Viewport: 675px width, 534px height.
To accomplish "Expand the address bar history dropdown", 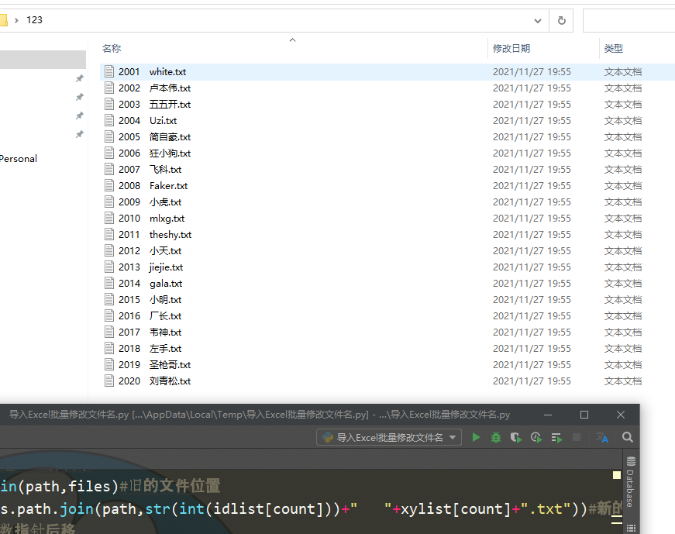I will point(538,20).
